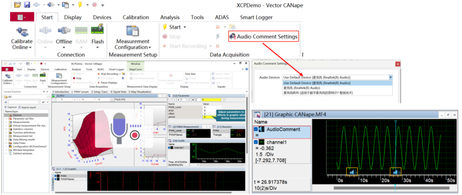Viewport: 462px width, 195px height.
Task: Expand the Devices node in Symbol Explorer
Action: tap(6, 115)
